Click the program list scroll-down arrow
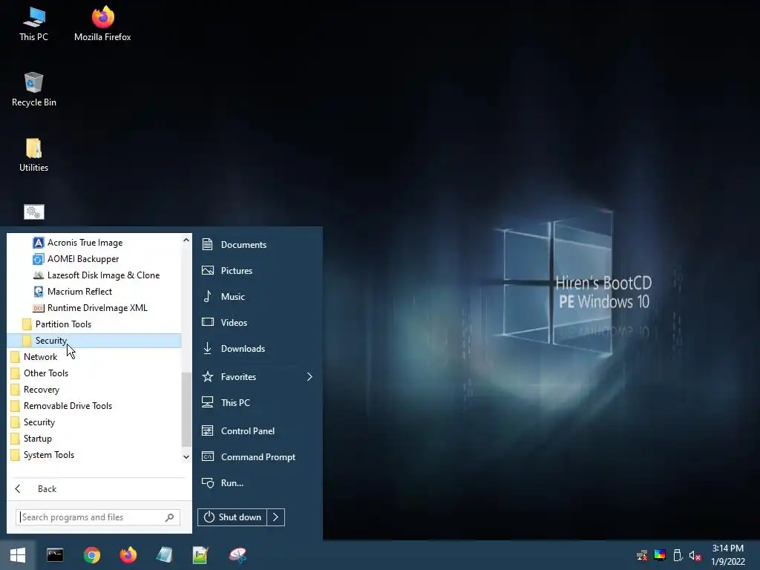The width and height of the screenshot is (760, 570). [x=186, y=456]
